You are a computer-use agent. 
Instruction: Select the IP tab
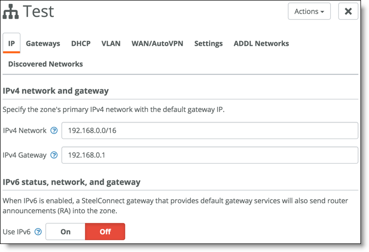[x=12, y=43]
